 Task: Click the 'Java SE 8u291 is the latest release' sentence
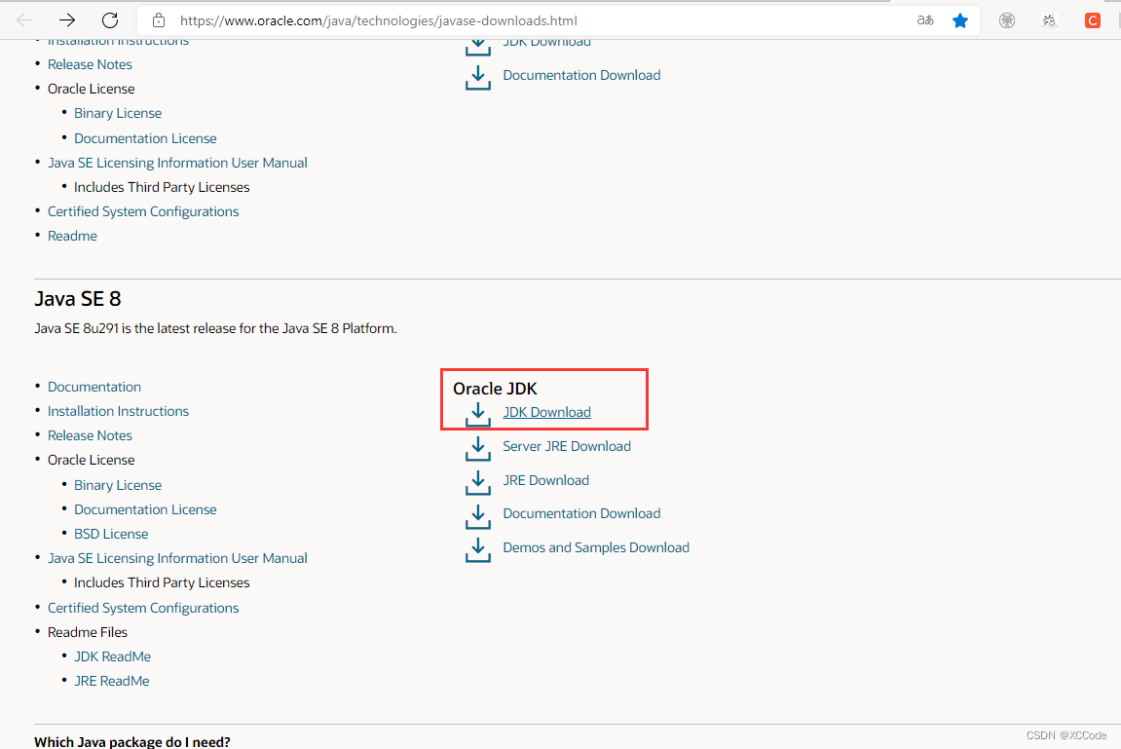tap(215, 329)
